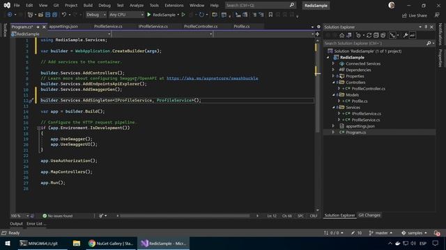Click Collapse All icon in Solution Explorer
Screen dimensions: 446x250
pyautogui.click(x=376, y=35)
